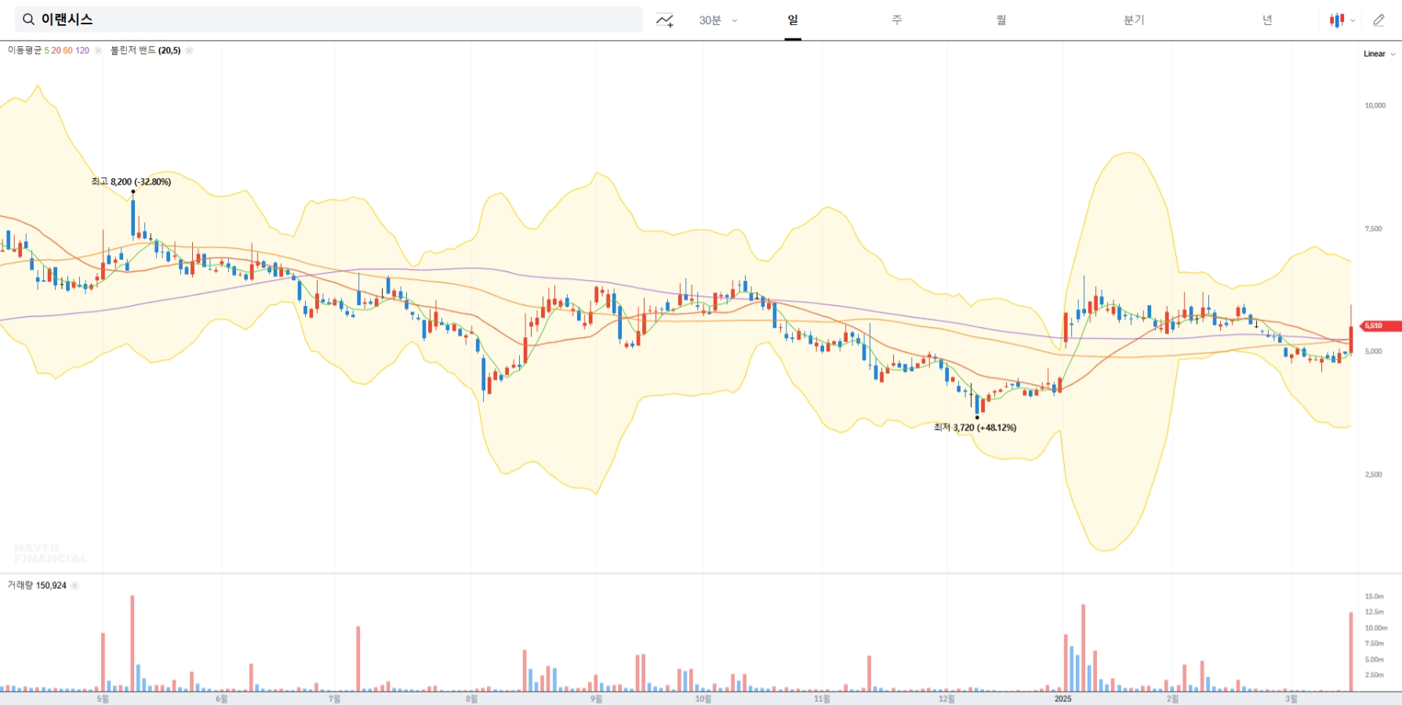This screenshot has height=705, width=1402.
Task: Switch to the 분기 quarterly tab
Action: point(1134,20)
